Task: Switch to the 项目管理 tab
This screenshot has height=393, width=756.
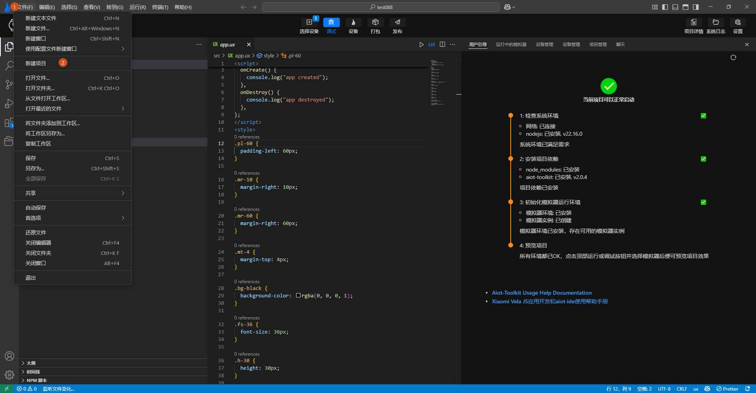Action: [598, 44]
